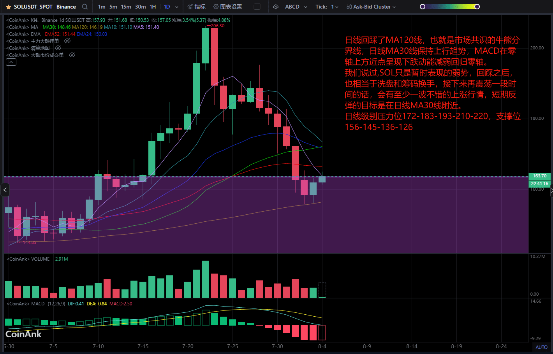This screenshot has height=354, width=553.
Task: Select the 5m timeframe
Action: coord(113,7)
